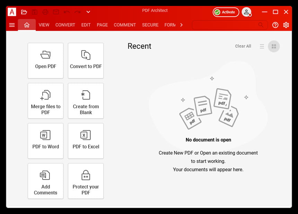Switch recent files to grid view
Viewport: 298px width, 214px height.
point(274,46)
